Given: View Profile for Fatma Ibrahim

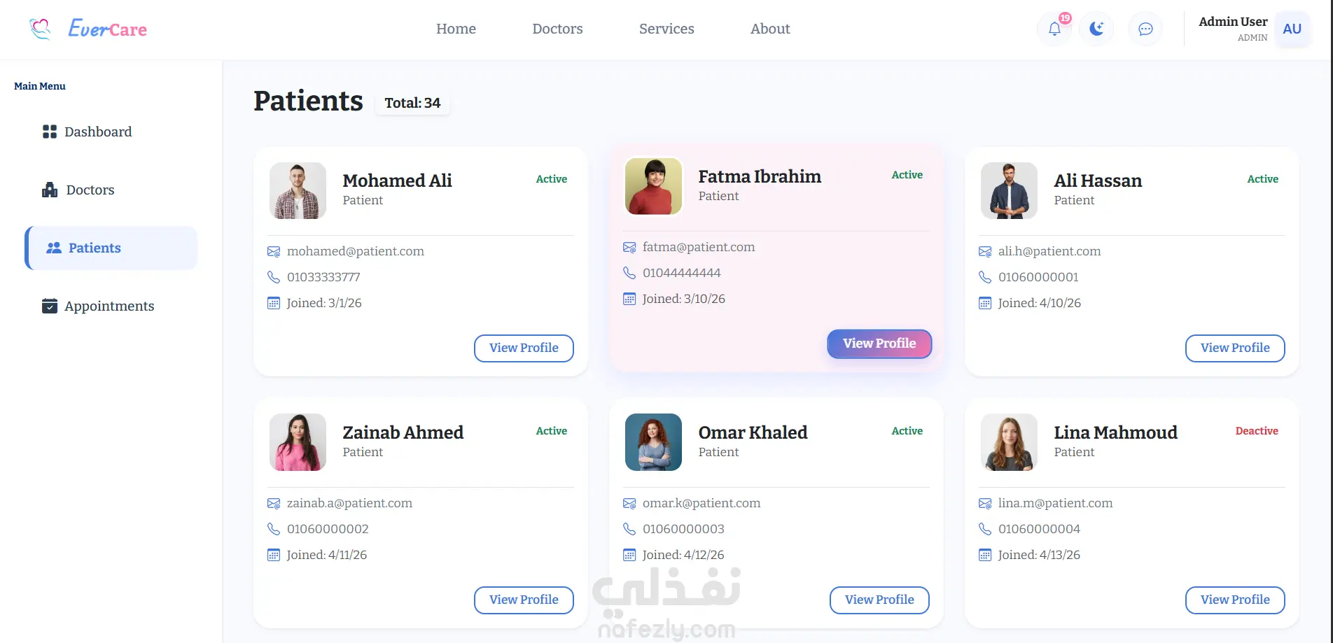Looking at the screenshot, I should coord(879,344).
